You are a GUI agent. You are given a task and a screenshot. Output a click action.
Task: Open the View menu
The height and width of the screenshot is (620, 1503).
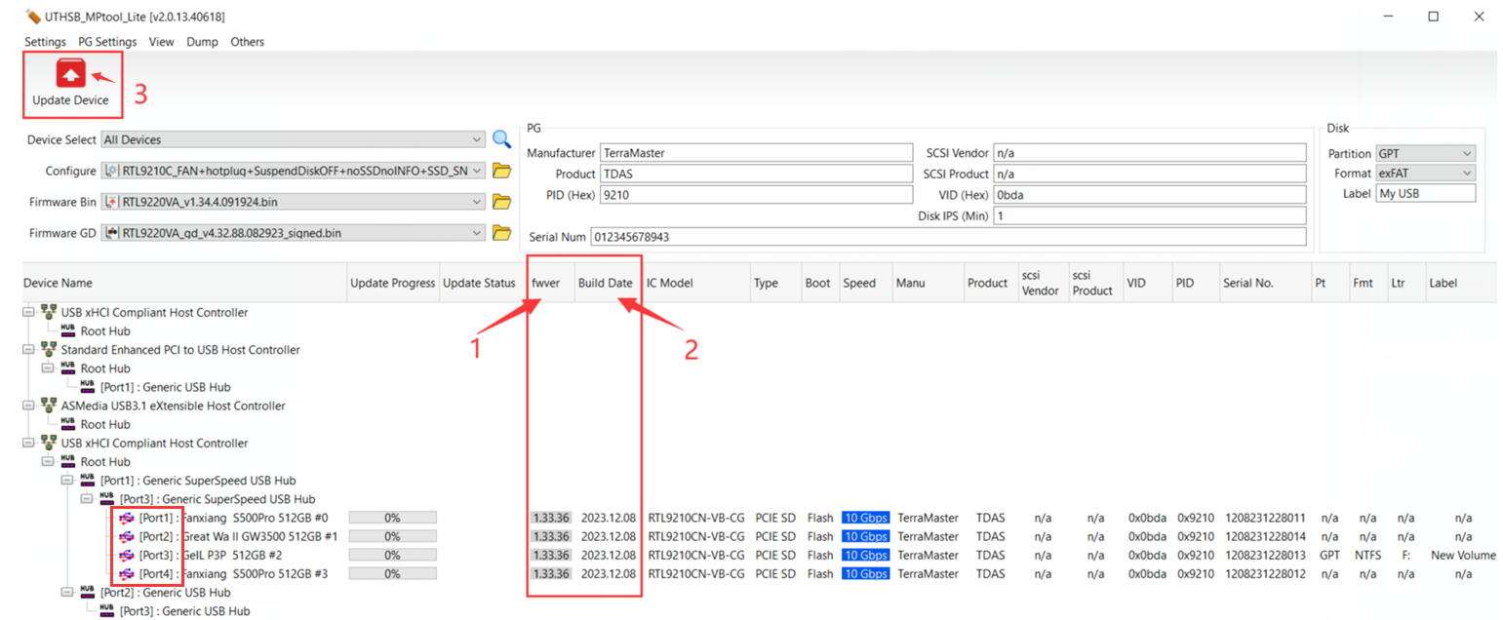[161, 42]
